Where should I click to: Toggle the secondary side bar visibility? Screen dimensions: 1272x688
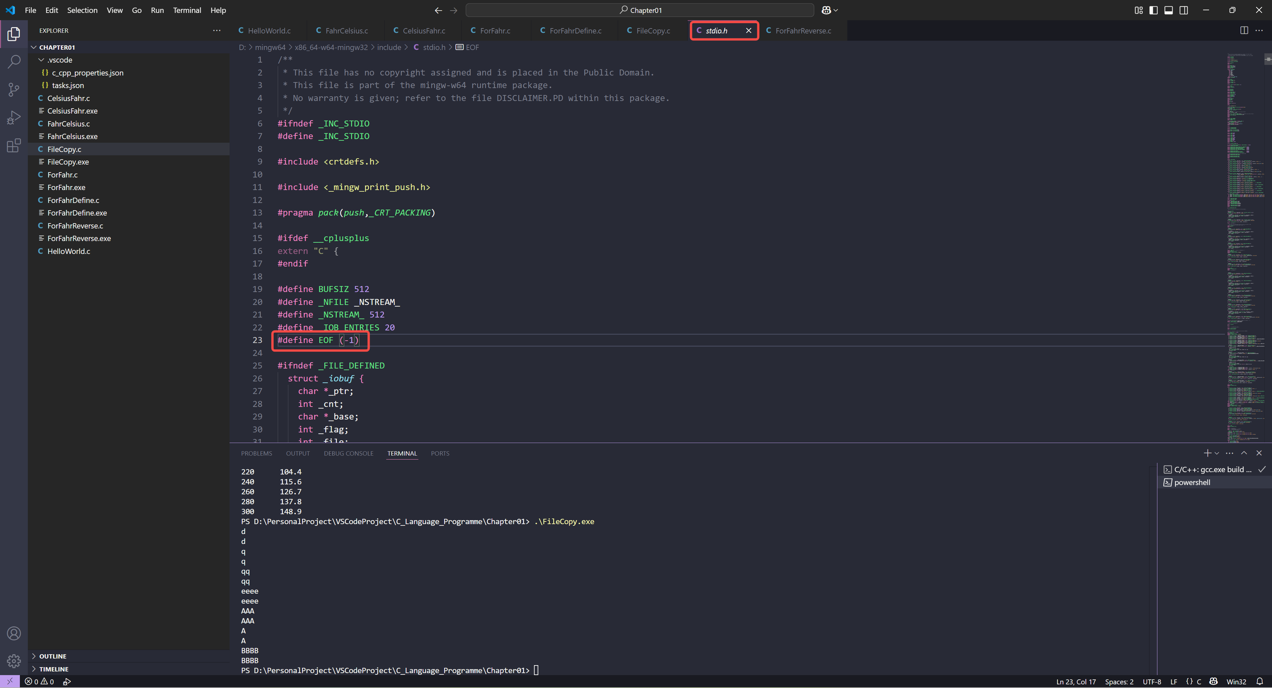[1184, 10]
